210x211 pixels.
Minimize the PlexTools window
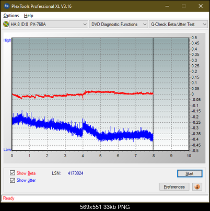pos(167,6)
